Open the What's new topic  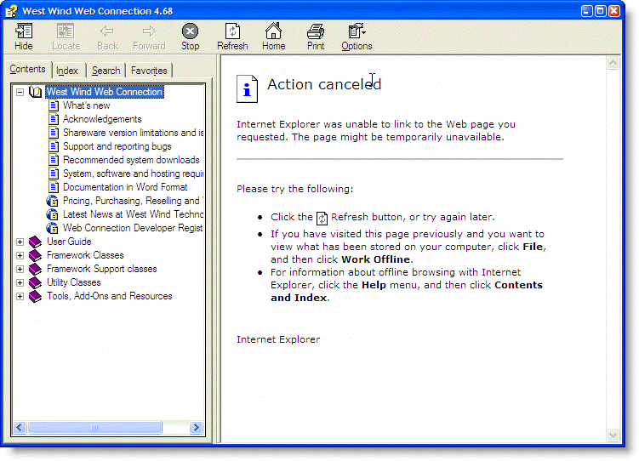[x=86, y=105]
